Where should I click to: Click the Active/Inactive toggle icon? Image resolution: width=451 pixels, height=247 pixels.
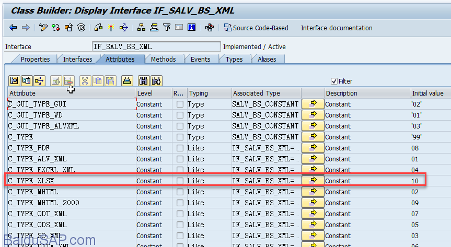click(55, 28)
